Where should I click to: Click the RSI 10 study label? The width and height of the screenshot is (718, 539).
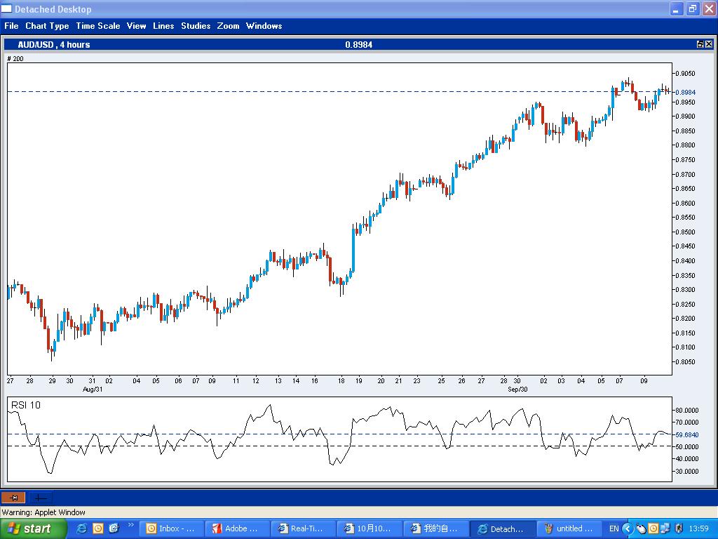pos(26,405)
